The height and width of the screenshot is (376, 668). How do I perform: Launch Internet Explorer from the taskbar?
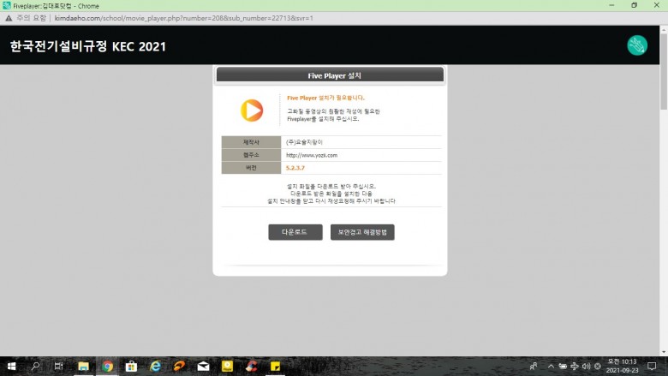(155, 366)
